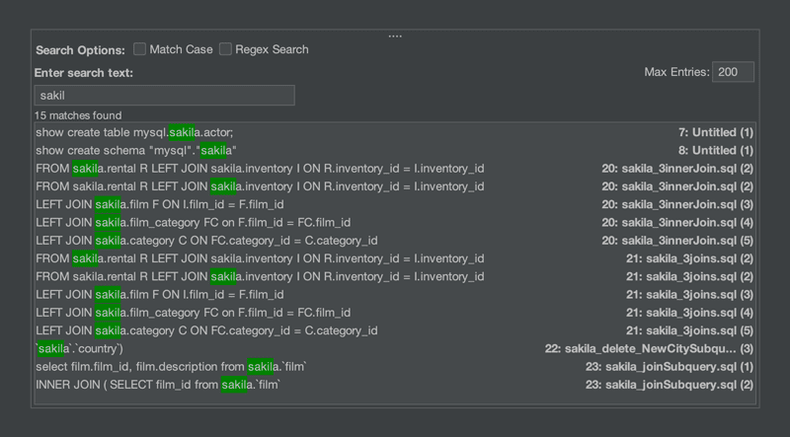Open result 'show create table mysql.sakila.actor'
This screenshot has height=437, width=790.
[x=134, y=132]
